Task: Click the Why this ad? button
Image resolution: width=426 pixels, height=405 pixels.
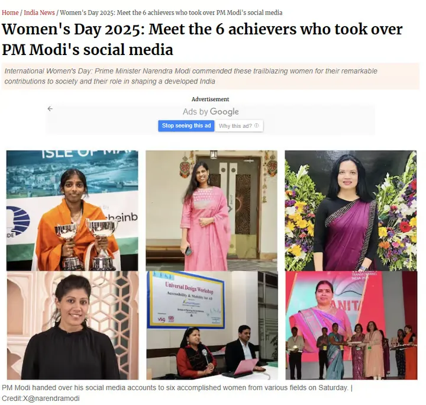Action: [x=239, y=126]
